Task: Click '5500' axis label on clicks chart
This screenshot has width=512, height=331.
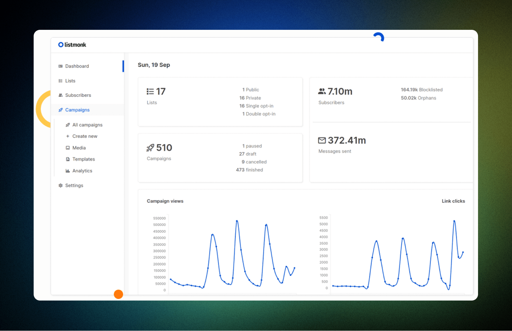Action: coord(323,218)
